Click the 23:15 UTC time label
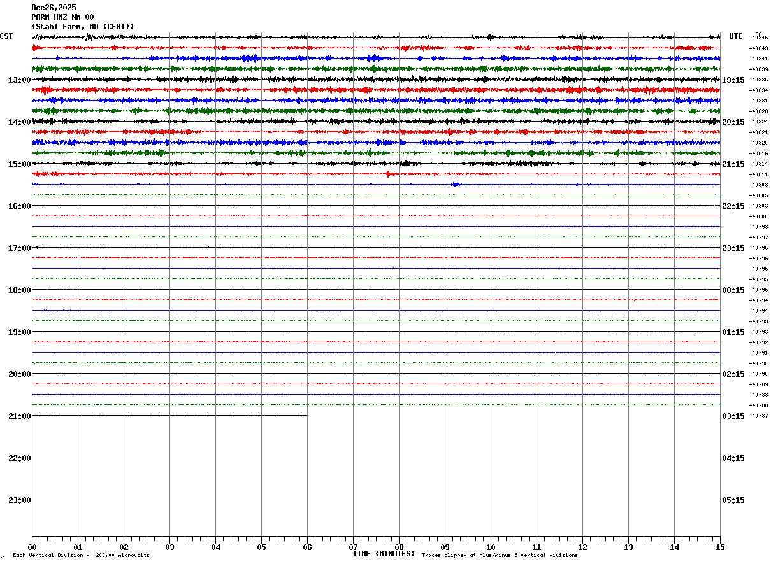 (733, 248)
